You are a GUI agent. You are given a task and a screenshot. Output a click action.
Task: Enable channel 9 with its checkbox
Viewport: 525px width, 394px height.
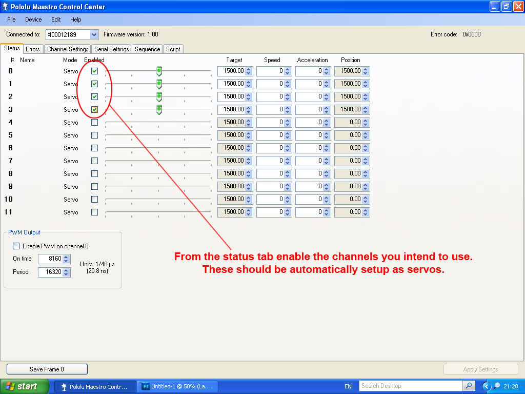coord(95,187)
